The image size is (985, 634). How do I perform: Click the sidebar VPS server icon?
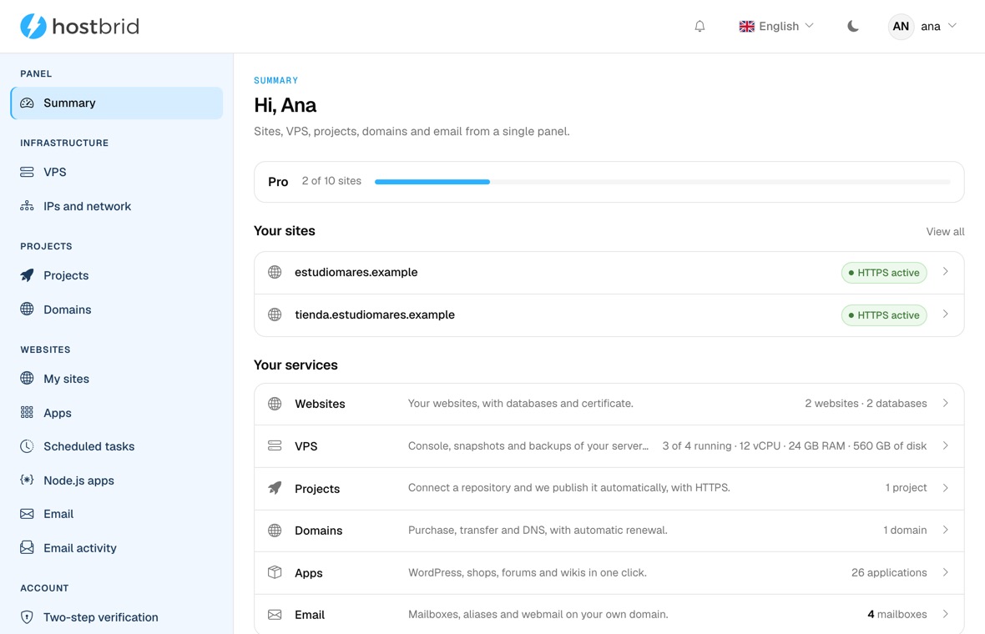(27, 172)
